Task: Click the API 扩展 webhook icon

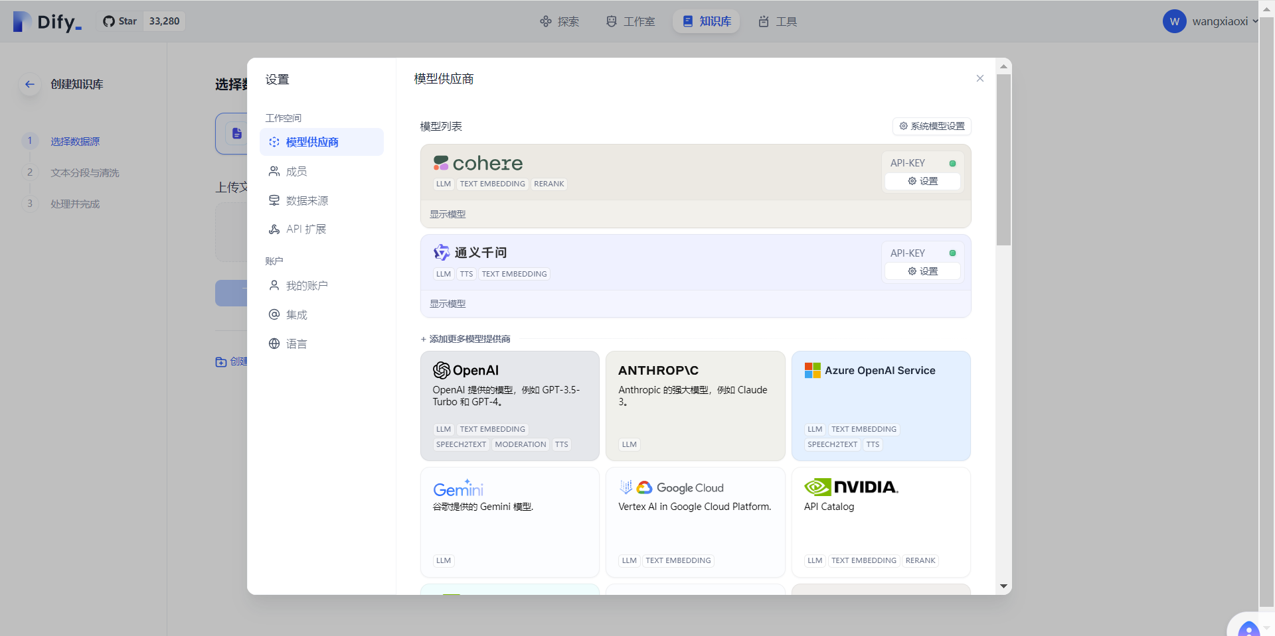Action: (274, 229)
